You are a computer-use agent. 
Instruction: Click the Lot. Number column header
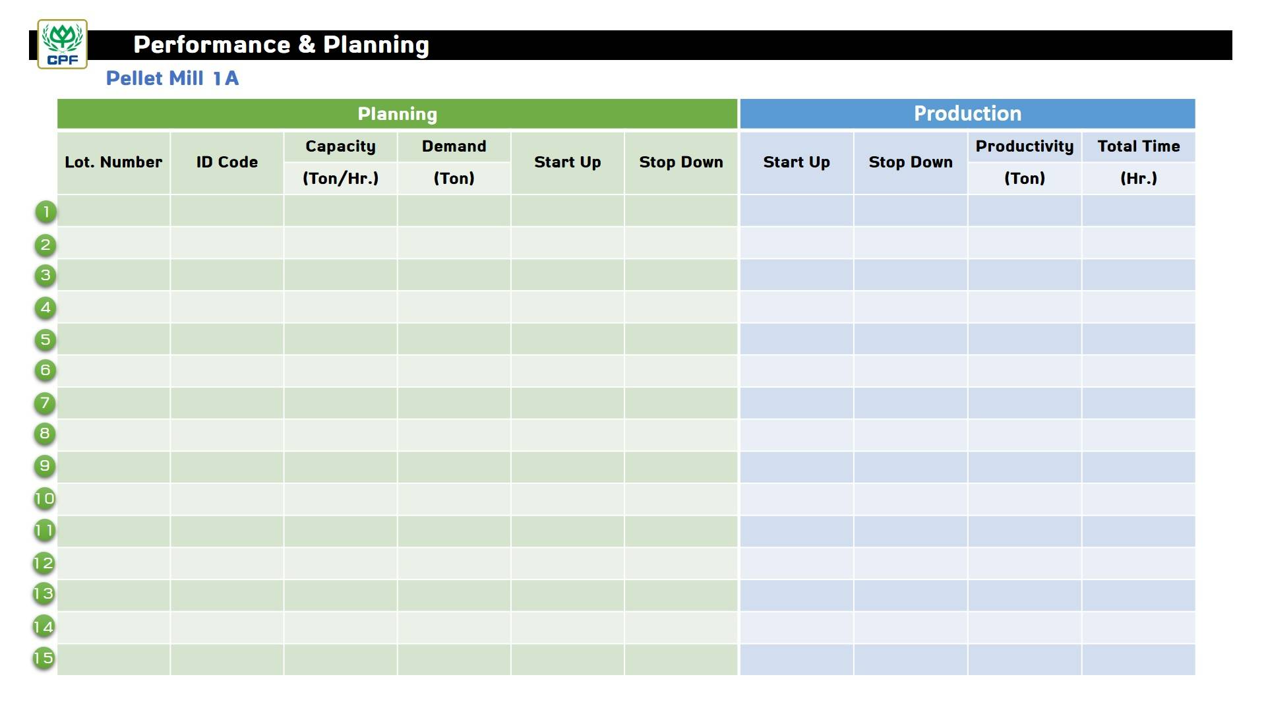(x=113, y=162)
